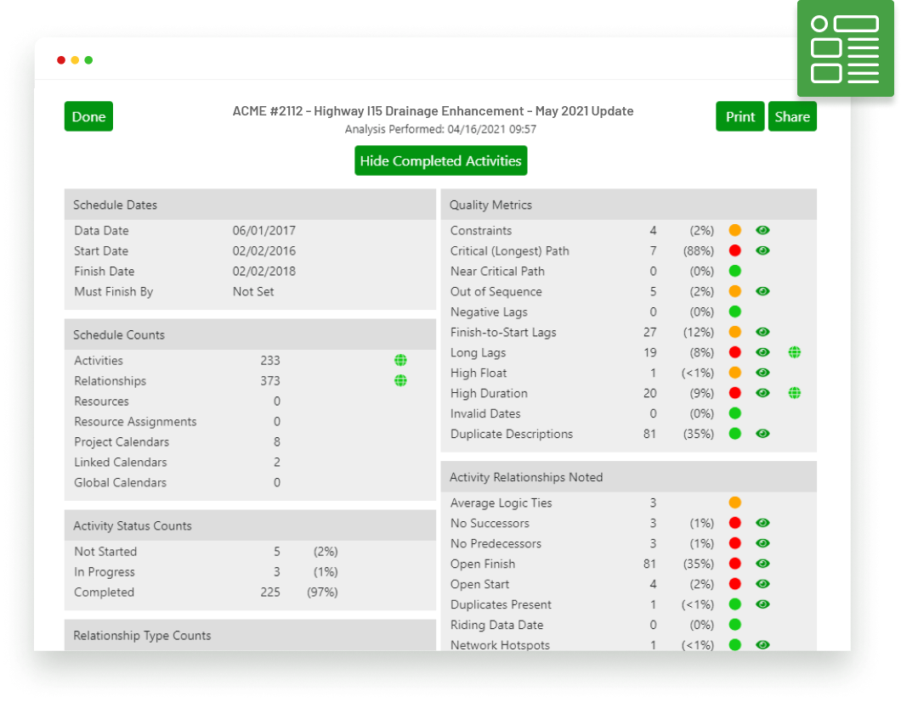Select the eye icon for High Float
Image resolution: width=901 pixels, height=702 pixels.
762,373
